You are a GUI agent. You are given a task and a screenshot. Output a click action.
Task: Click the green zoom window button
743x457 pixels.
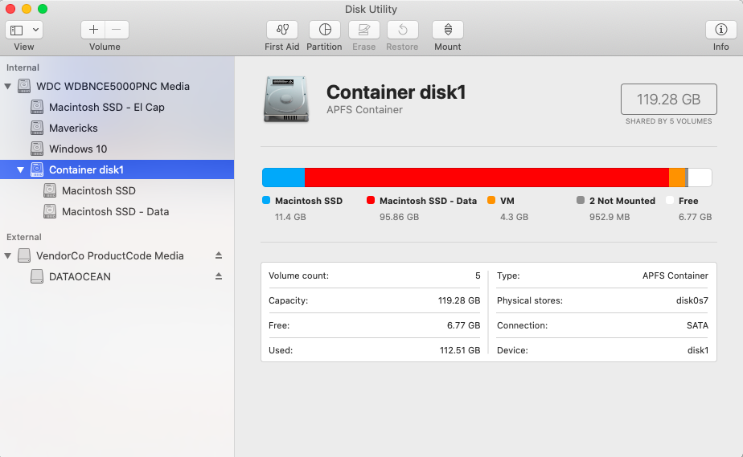(43, 9)
